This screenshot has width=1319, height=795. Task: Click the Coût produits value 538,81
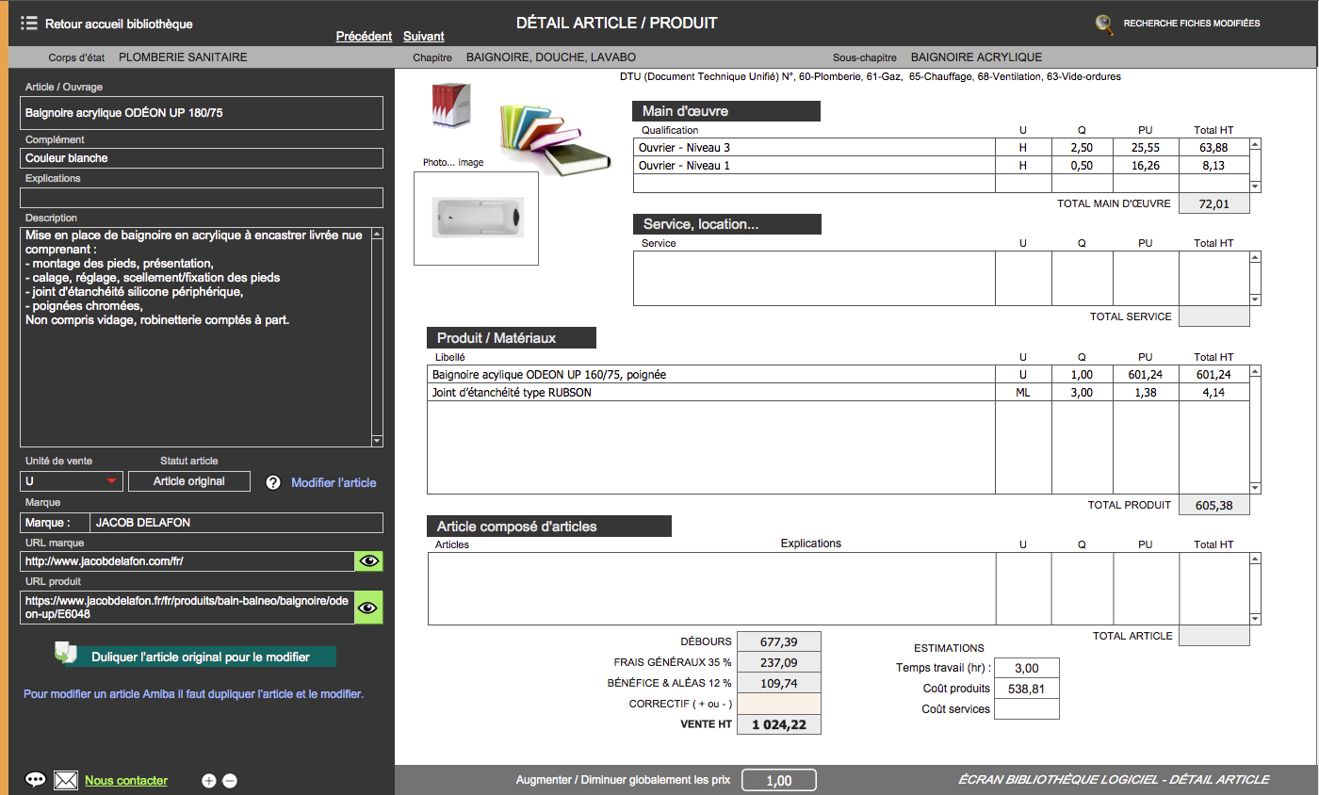1026,689
